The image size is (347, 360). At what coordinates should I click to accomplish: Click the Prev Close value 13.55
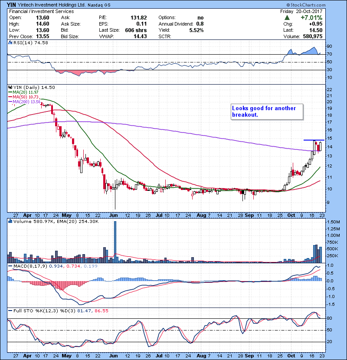[43, 36]
